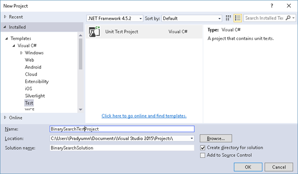
Task: Collapse the Templates tree node
Action: coord(7,39)
